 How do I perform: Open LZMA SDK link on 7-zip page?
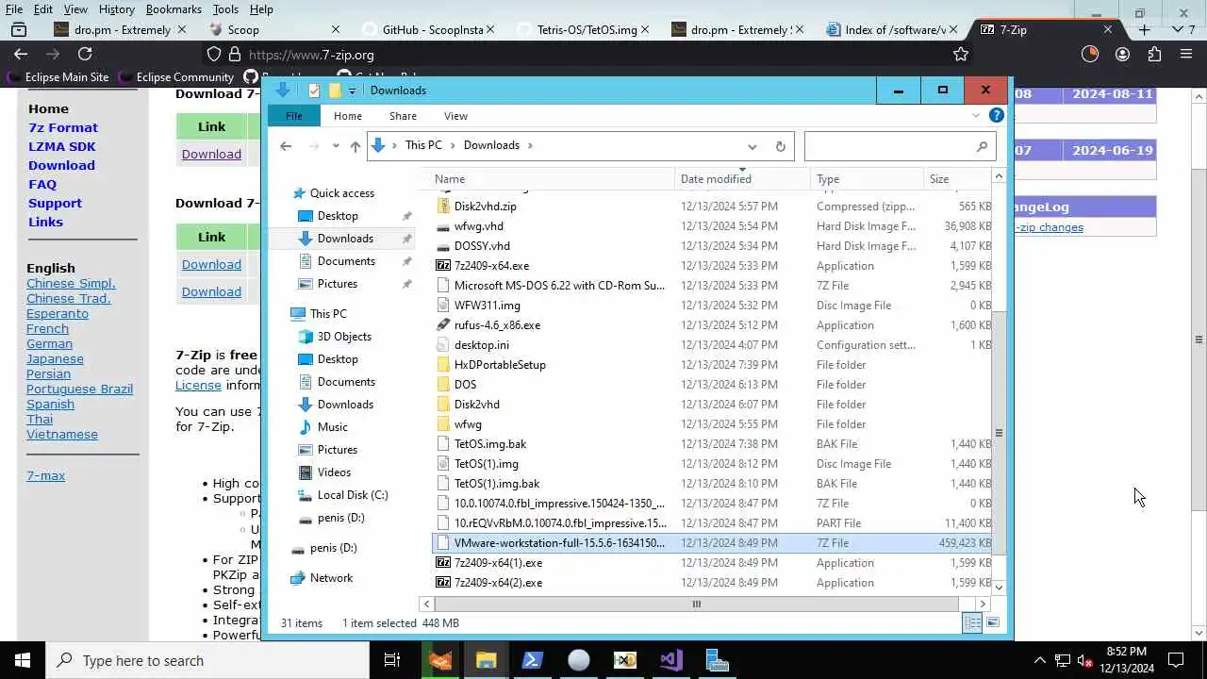tap(61, 146)
